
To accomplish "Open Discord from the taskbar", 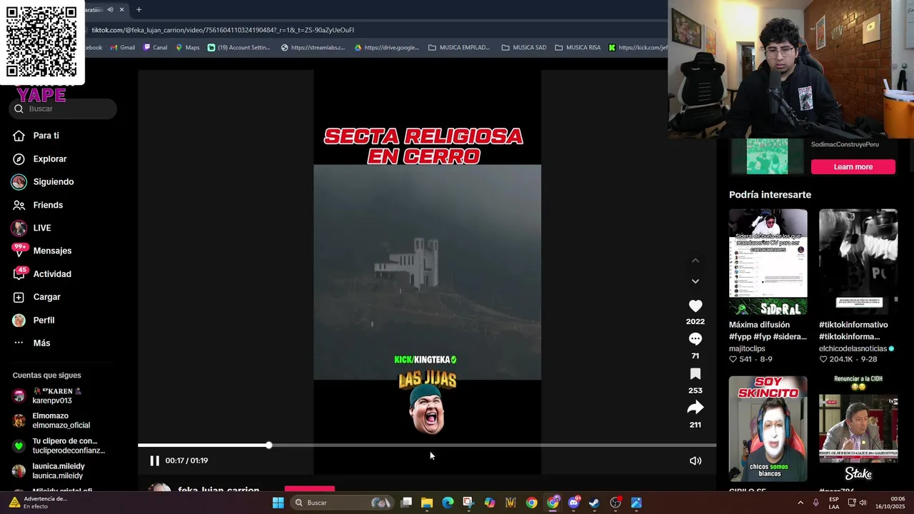I will [x=573, y=503].
